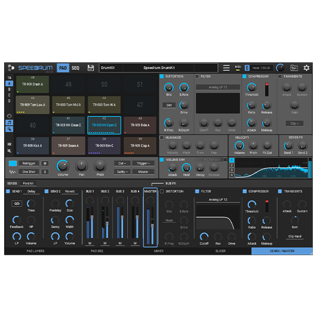The image size is (317, 317).
Task: Mute pad with M button
Action: tap(45, 163)
